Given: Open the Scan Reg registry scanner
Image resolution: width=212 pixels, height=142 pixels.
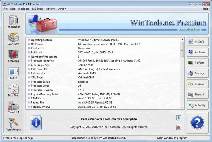Looking at the screenshot, I should coord(13,56).
